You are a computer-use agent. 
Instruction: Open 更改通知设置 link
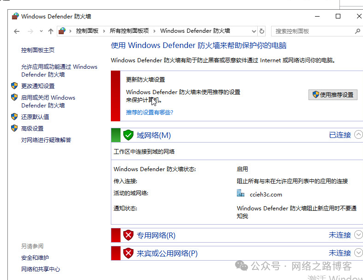38,86
